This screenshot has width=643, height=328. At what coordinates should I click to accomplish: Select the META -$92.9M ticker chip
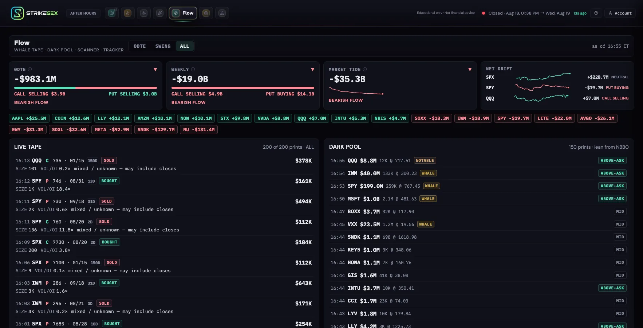[112, 130]
